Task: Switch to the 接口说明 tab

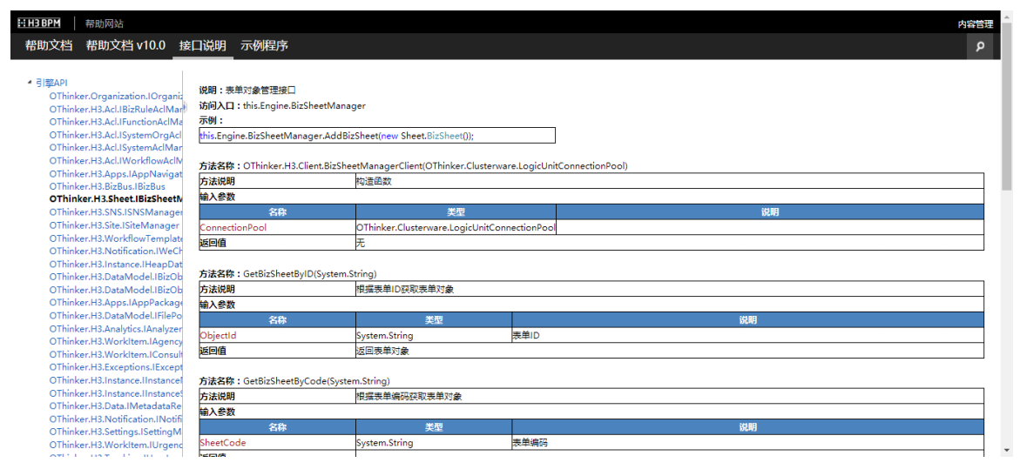Action: point(203,46)
